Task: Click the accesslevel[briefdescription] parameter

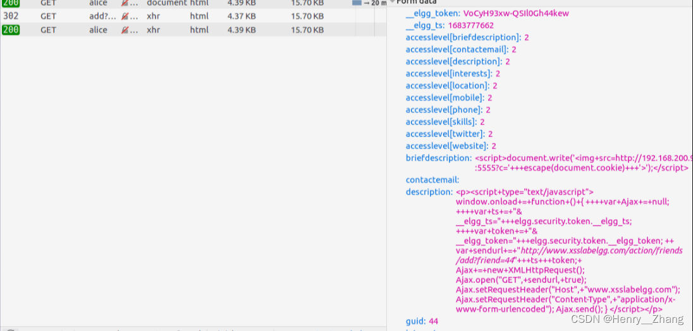Action: [x=463, y=37]
